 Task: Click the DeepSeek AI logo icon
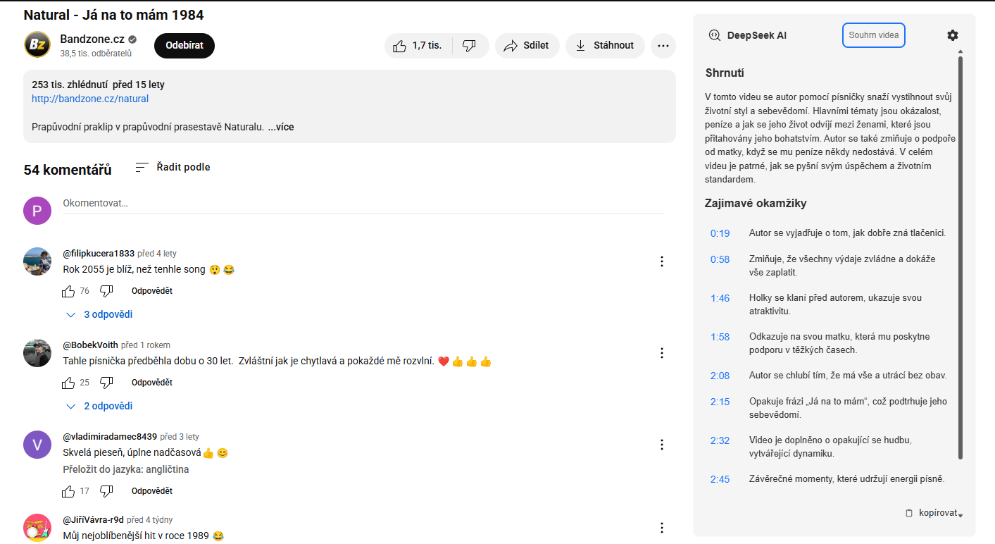click(x=715, y=35)
